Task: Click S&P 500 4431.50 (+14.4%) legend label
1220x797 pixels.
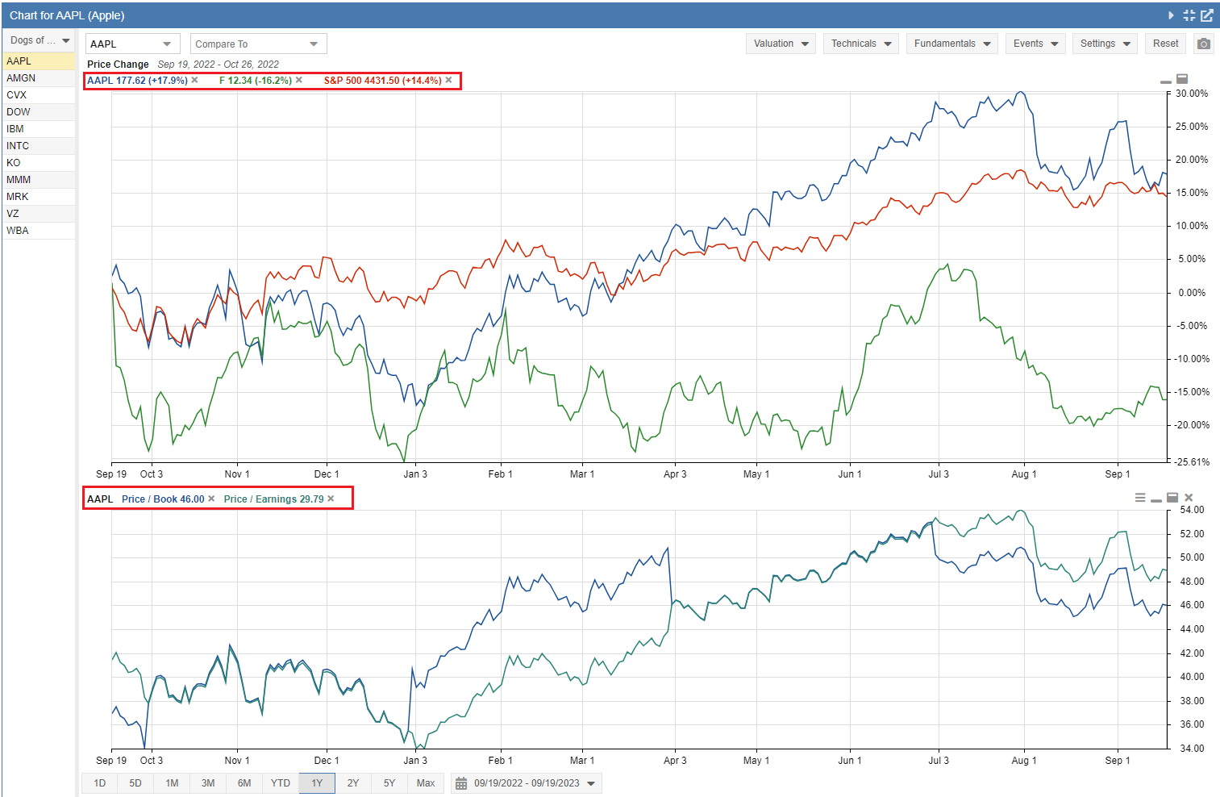Action: 383,81
